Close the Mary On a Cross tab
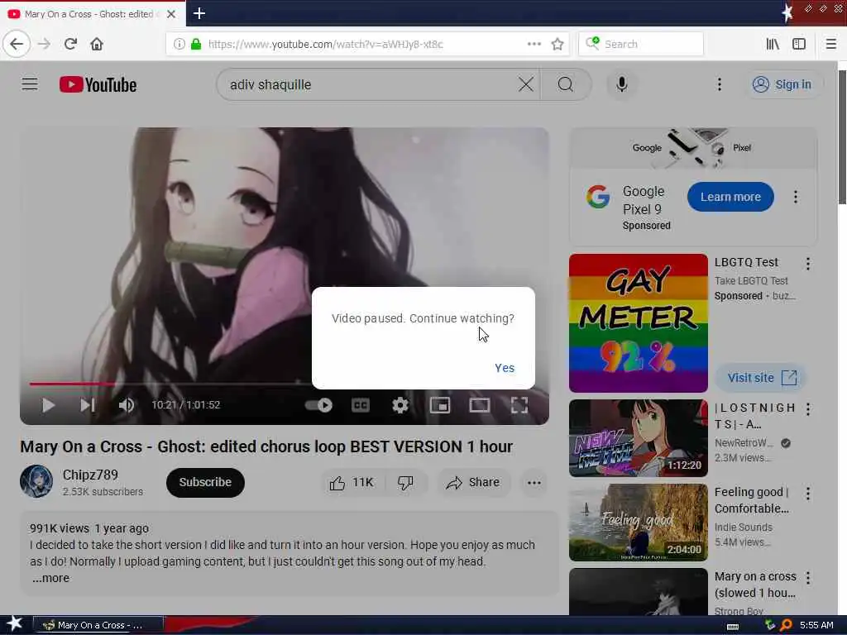847x635 pixels. [x=170, y=14]
